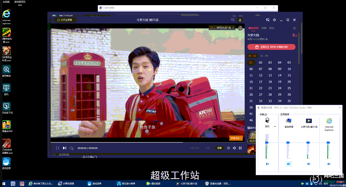
Task: Switch to 播放列表 playlist tab
Action: tap(253, 28)
